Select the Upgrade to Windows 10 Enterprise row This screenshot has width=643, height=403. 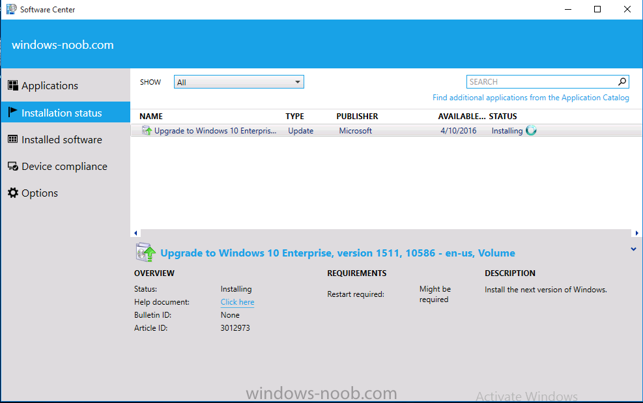(x=386, y=131)
